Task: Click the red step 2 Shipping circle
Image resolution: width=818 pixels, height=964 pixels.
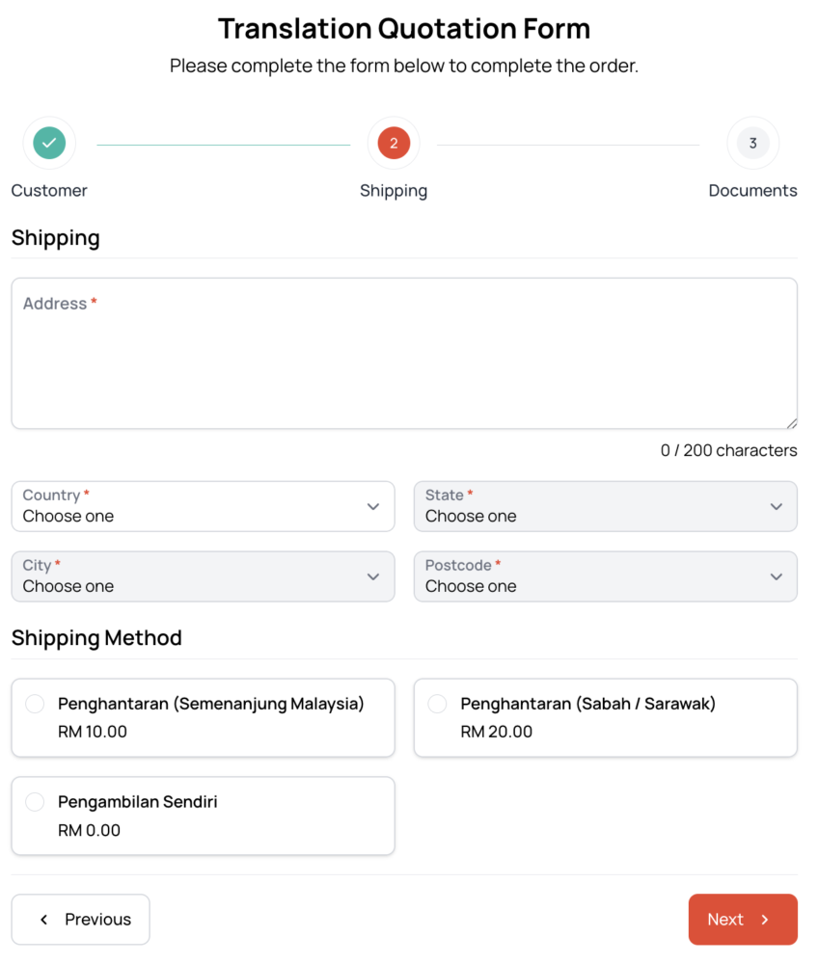Action: (x=394, y=143)
